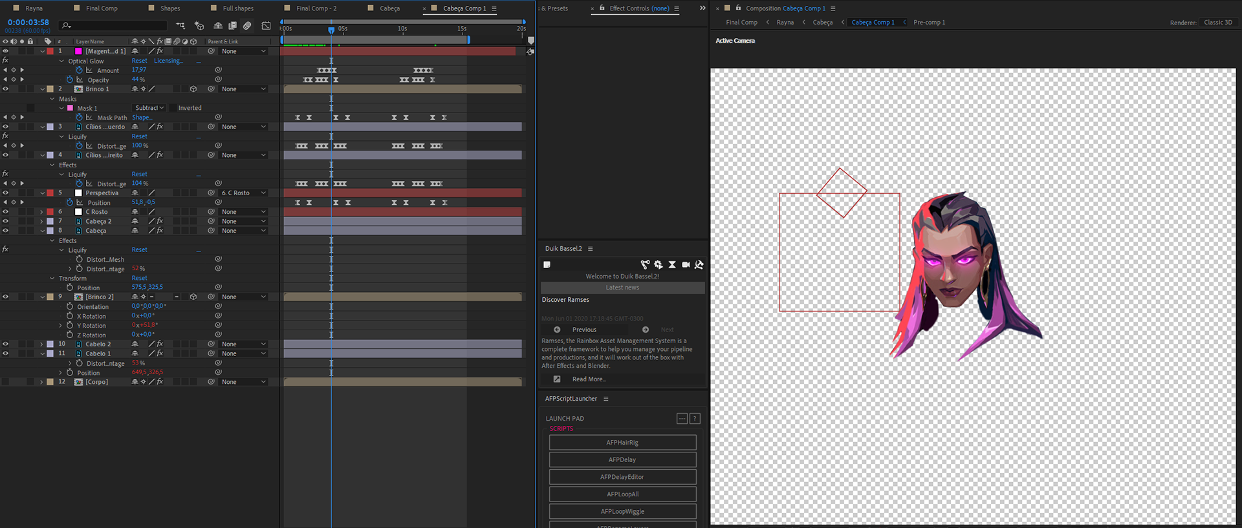Switch to the Shapes timeline tab

[x=170, y=8]
